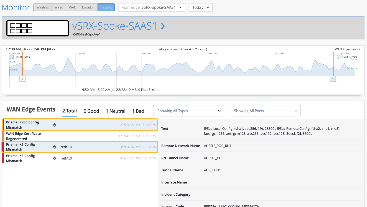367x207 pixels.
Task: Click event count badge 1 under orange marker
Action: point(22,79)
